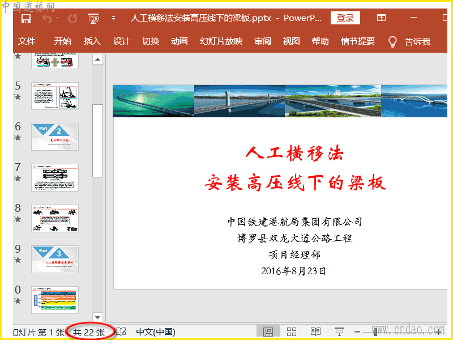Click the title line 安装高压线下的梁板
453x340 pixels.
(295, 182)
